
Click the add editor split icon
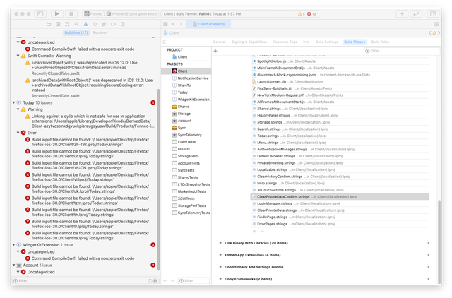(x=436, y=24)
